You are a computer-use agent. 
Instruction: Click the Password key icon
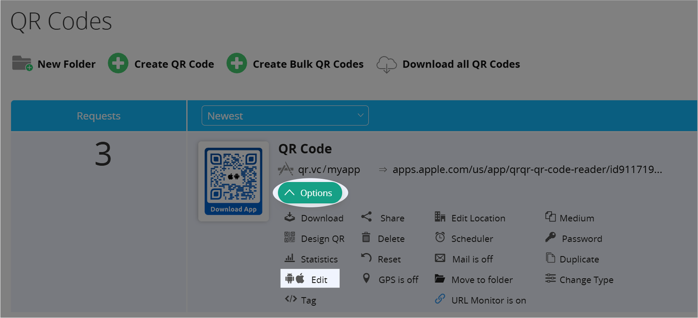click(551, 237)
